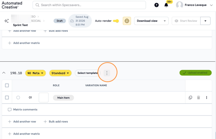Duplicate row 01 with copy icon
216x139 pixels.
coord(191,97)
